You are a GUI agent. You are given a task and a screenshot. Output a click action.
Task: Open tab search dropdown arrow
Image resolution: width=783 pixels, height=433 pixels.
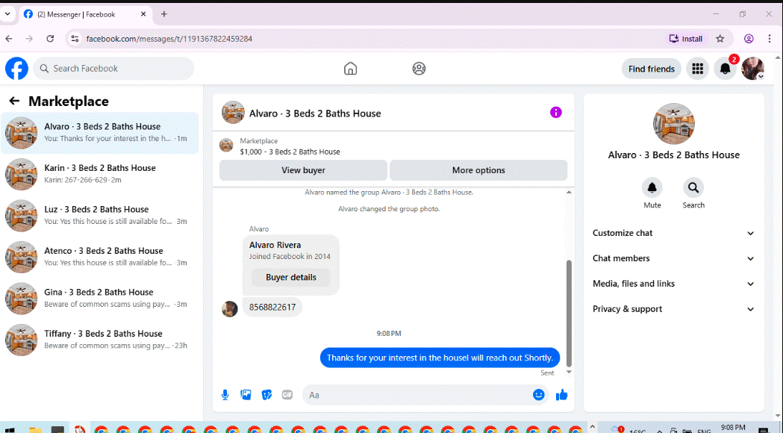tap(7, 14)
